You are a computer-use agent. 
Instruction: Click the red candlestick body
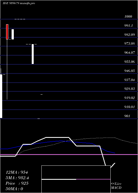click(7, 32)
